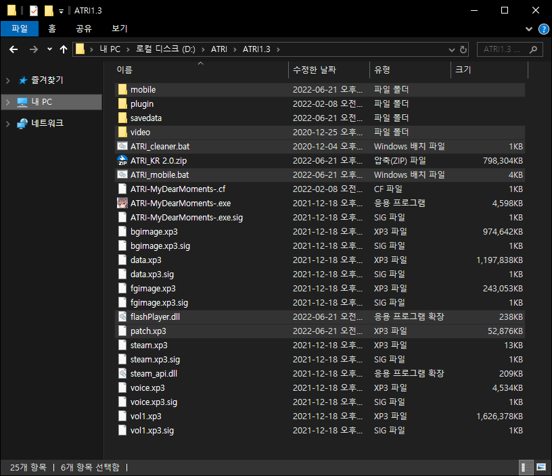Expand the 네트워크 tree node

[x=7, y=124]
